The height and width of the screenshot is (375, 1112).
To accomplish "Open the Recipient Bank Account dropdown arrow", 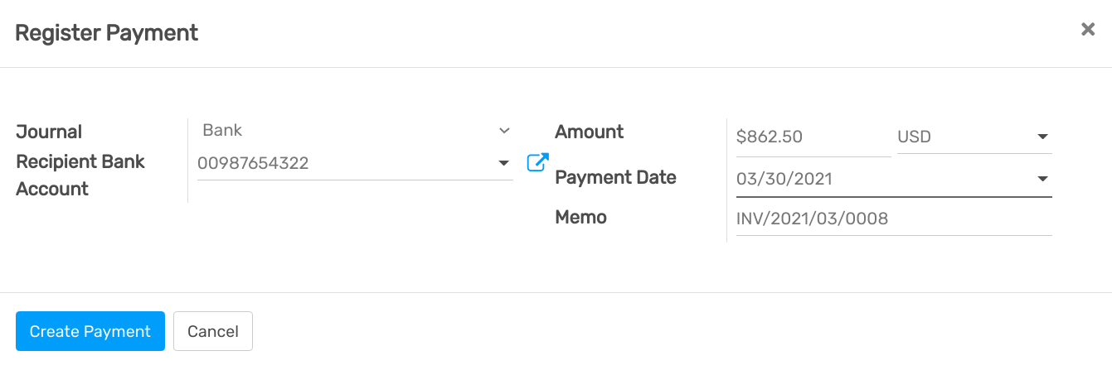I will (503, 163).
